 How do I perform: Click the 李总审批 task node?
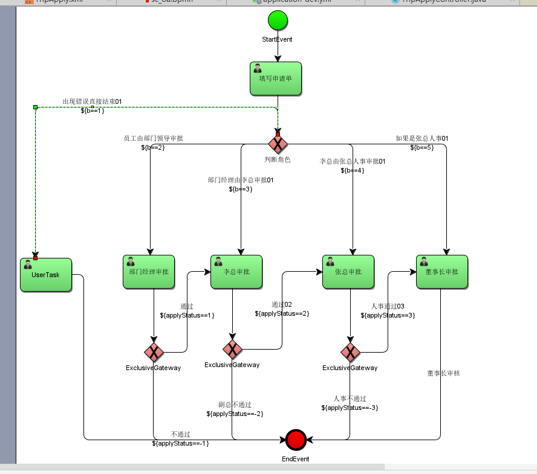(236, 272)
